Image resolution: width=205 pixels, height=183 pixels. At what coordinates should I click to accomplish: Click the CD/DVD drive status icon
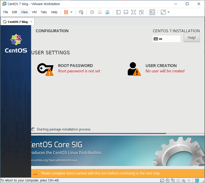pos(168,180)
